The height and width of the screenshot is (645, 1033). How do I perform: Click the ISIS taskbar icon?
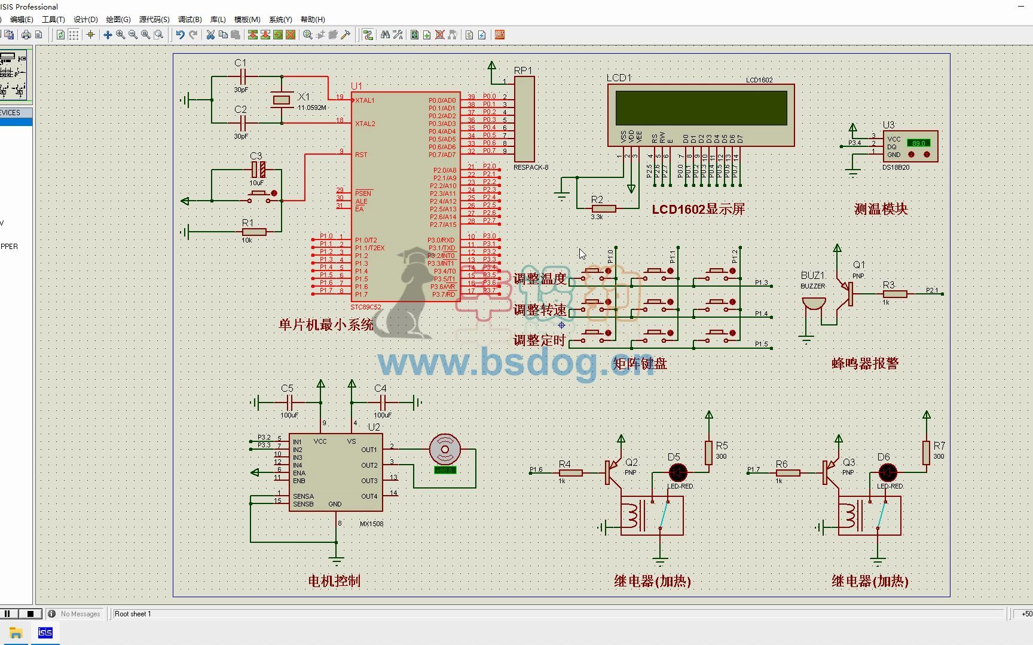(x=45, y=632)
